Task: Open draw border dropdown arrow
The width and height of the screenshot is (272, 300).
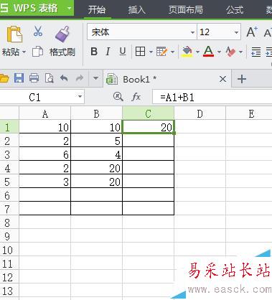Action: [x=172, y=52]
